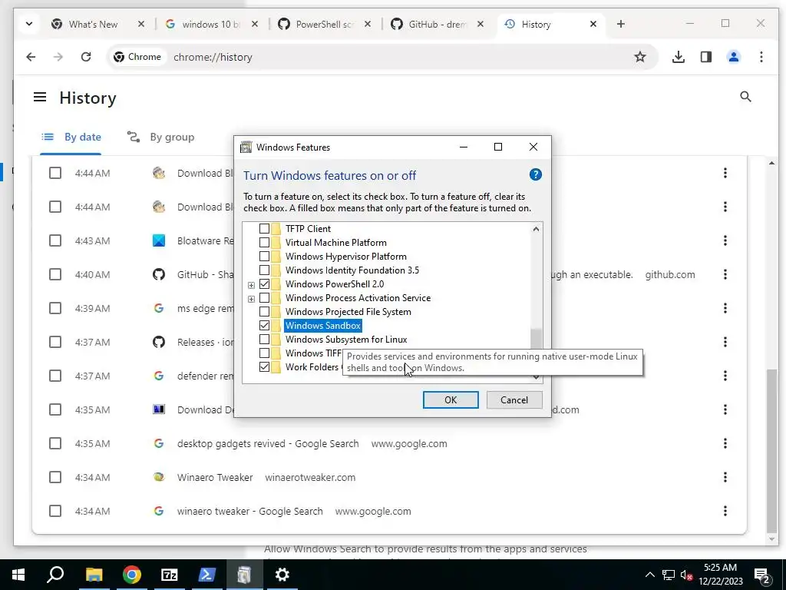Open History hamburger menu

(40, 97)
